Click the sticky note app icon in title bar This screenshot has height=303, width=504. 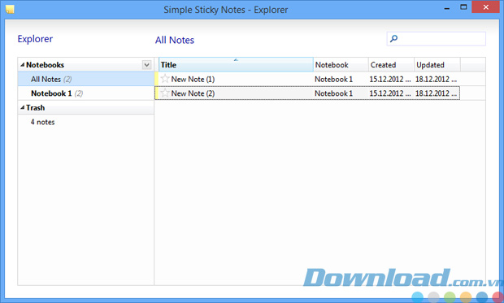(10, 9)
